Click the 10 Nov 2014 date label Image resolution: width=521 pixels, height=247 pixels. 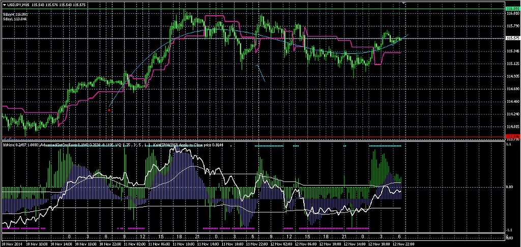pos(12,243)
